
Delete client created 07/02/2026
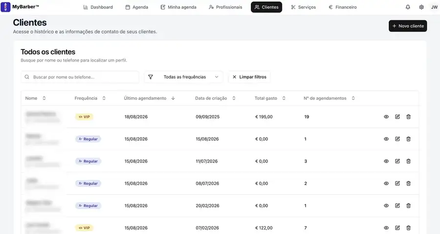[409, 228]
